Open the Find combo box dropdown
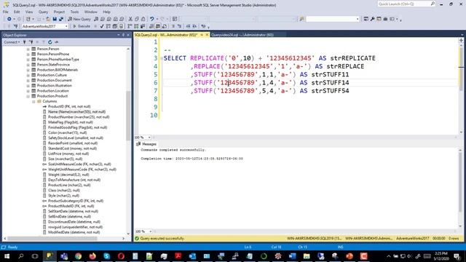 [x=358, y=19]
